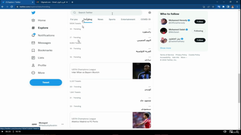Click the search magnifier icon
Screen dimensions: 241x135
(x=75, y=12)
